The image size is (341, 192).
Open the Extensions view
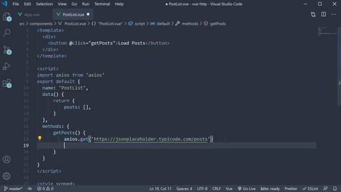[x=7, y=83]
